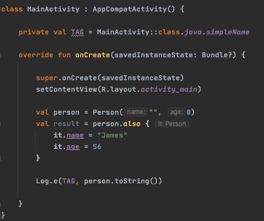The image size is (264, 221).
Task: Click the AppCompatActivity superclass name
Action: coord(130,9)
